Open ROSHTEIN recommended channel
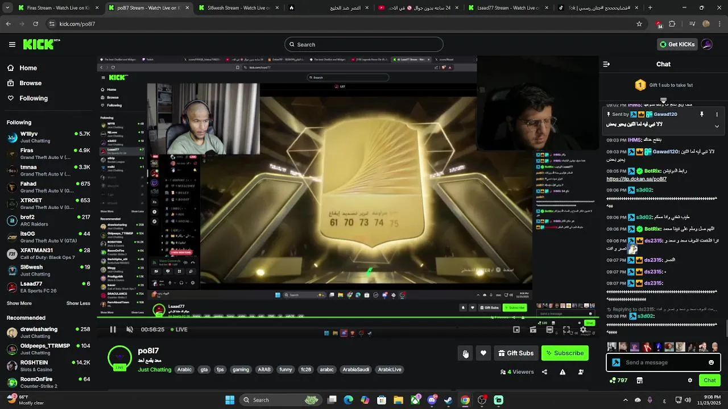The image size is (728, 409). point(48,365)
